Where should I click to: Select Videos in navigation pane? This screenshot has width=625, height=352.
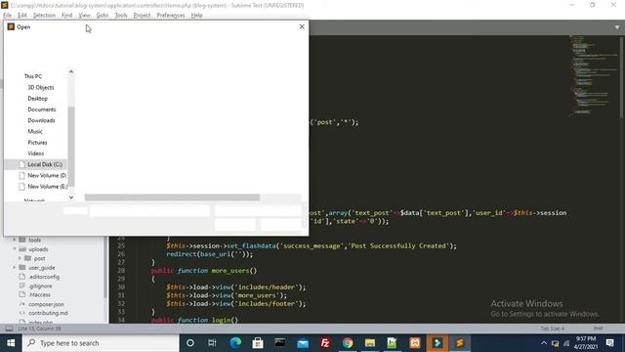coord(35,154)
